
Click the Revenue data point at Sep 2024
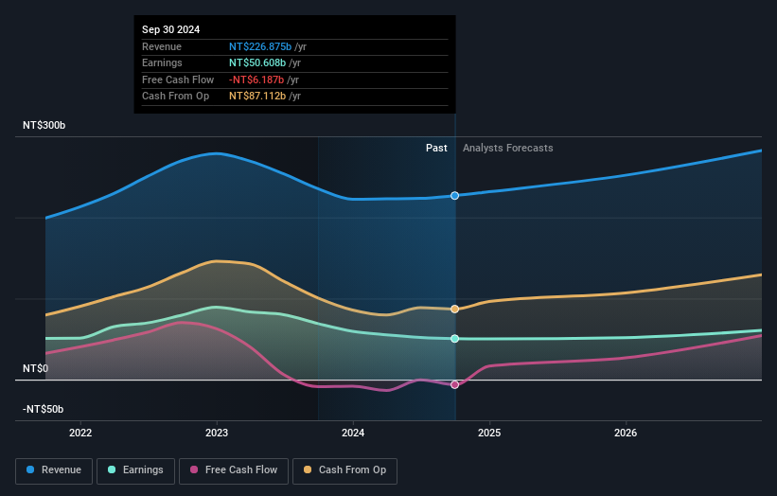(455, 196)
